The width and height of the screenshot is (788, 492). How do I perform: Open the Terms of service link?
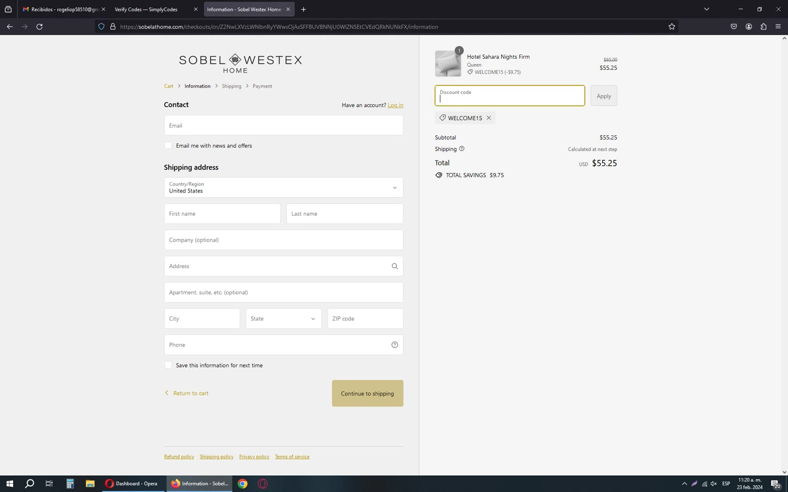tap(292, 457)
